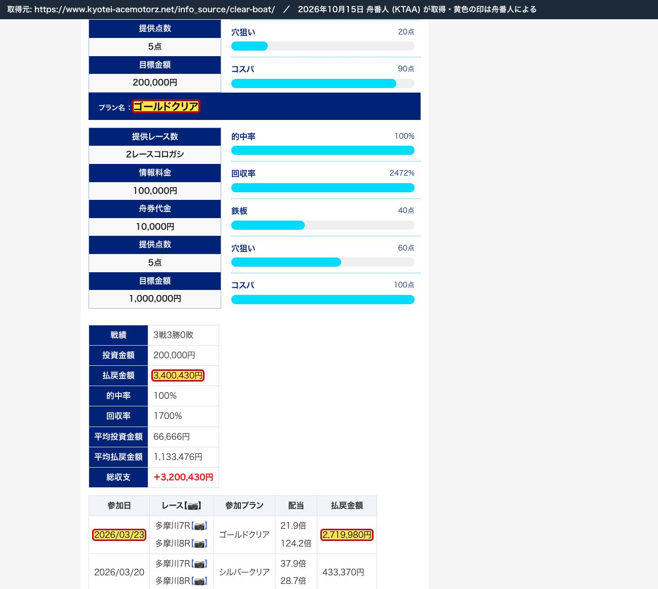Image resolution: width=658 pixels, height=589 pixels.
Task: Click the 目標金額 value 200,000円
Action: point(155,82)
